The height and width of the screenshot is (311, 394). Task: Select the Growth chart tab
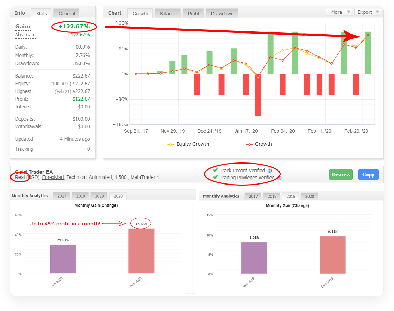tap(140, 14)
